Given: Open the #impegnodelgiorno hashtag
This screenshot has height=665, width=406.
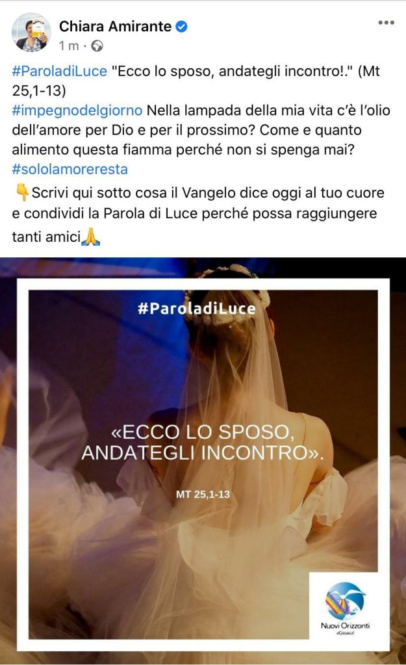Looking at the screenshot, I should (x=77, y=111).
